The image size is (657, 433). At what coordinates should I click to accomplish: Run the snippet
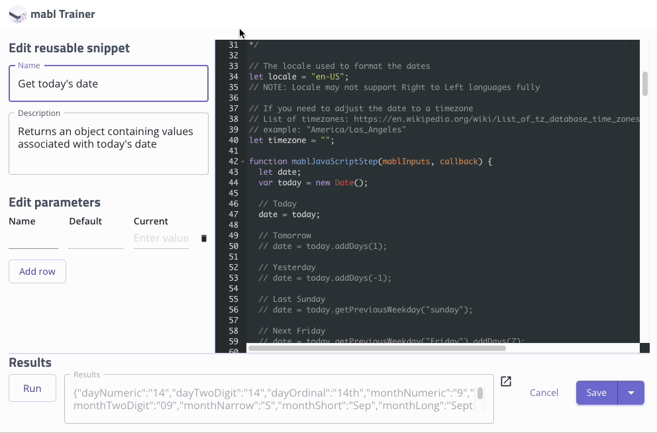coord(32,388)
